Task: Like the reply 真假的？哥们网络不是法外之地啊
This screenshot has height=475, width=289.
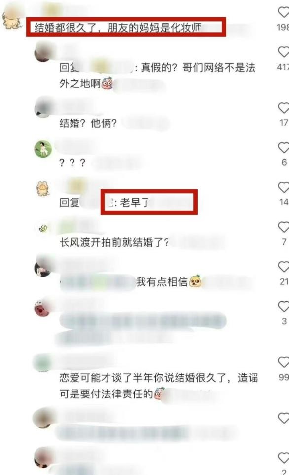Action: coord(284,52)
